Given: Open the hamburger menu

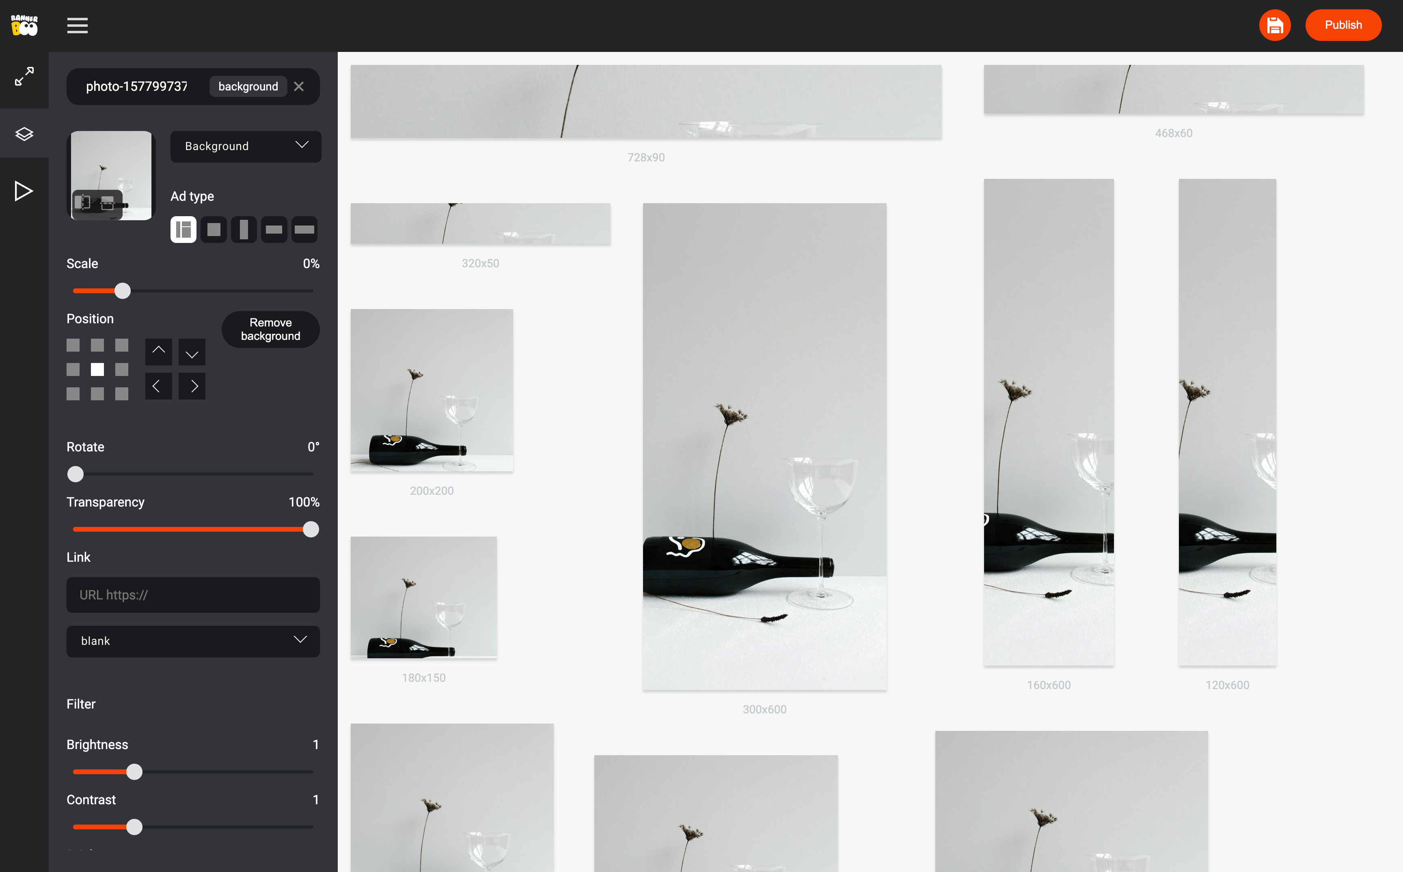Looking at the screenshot, I should pyautogui.click(x=77, y=26).
